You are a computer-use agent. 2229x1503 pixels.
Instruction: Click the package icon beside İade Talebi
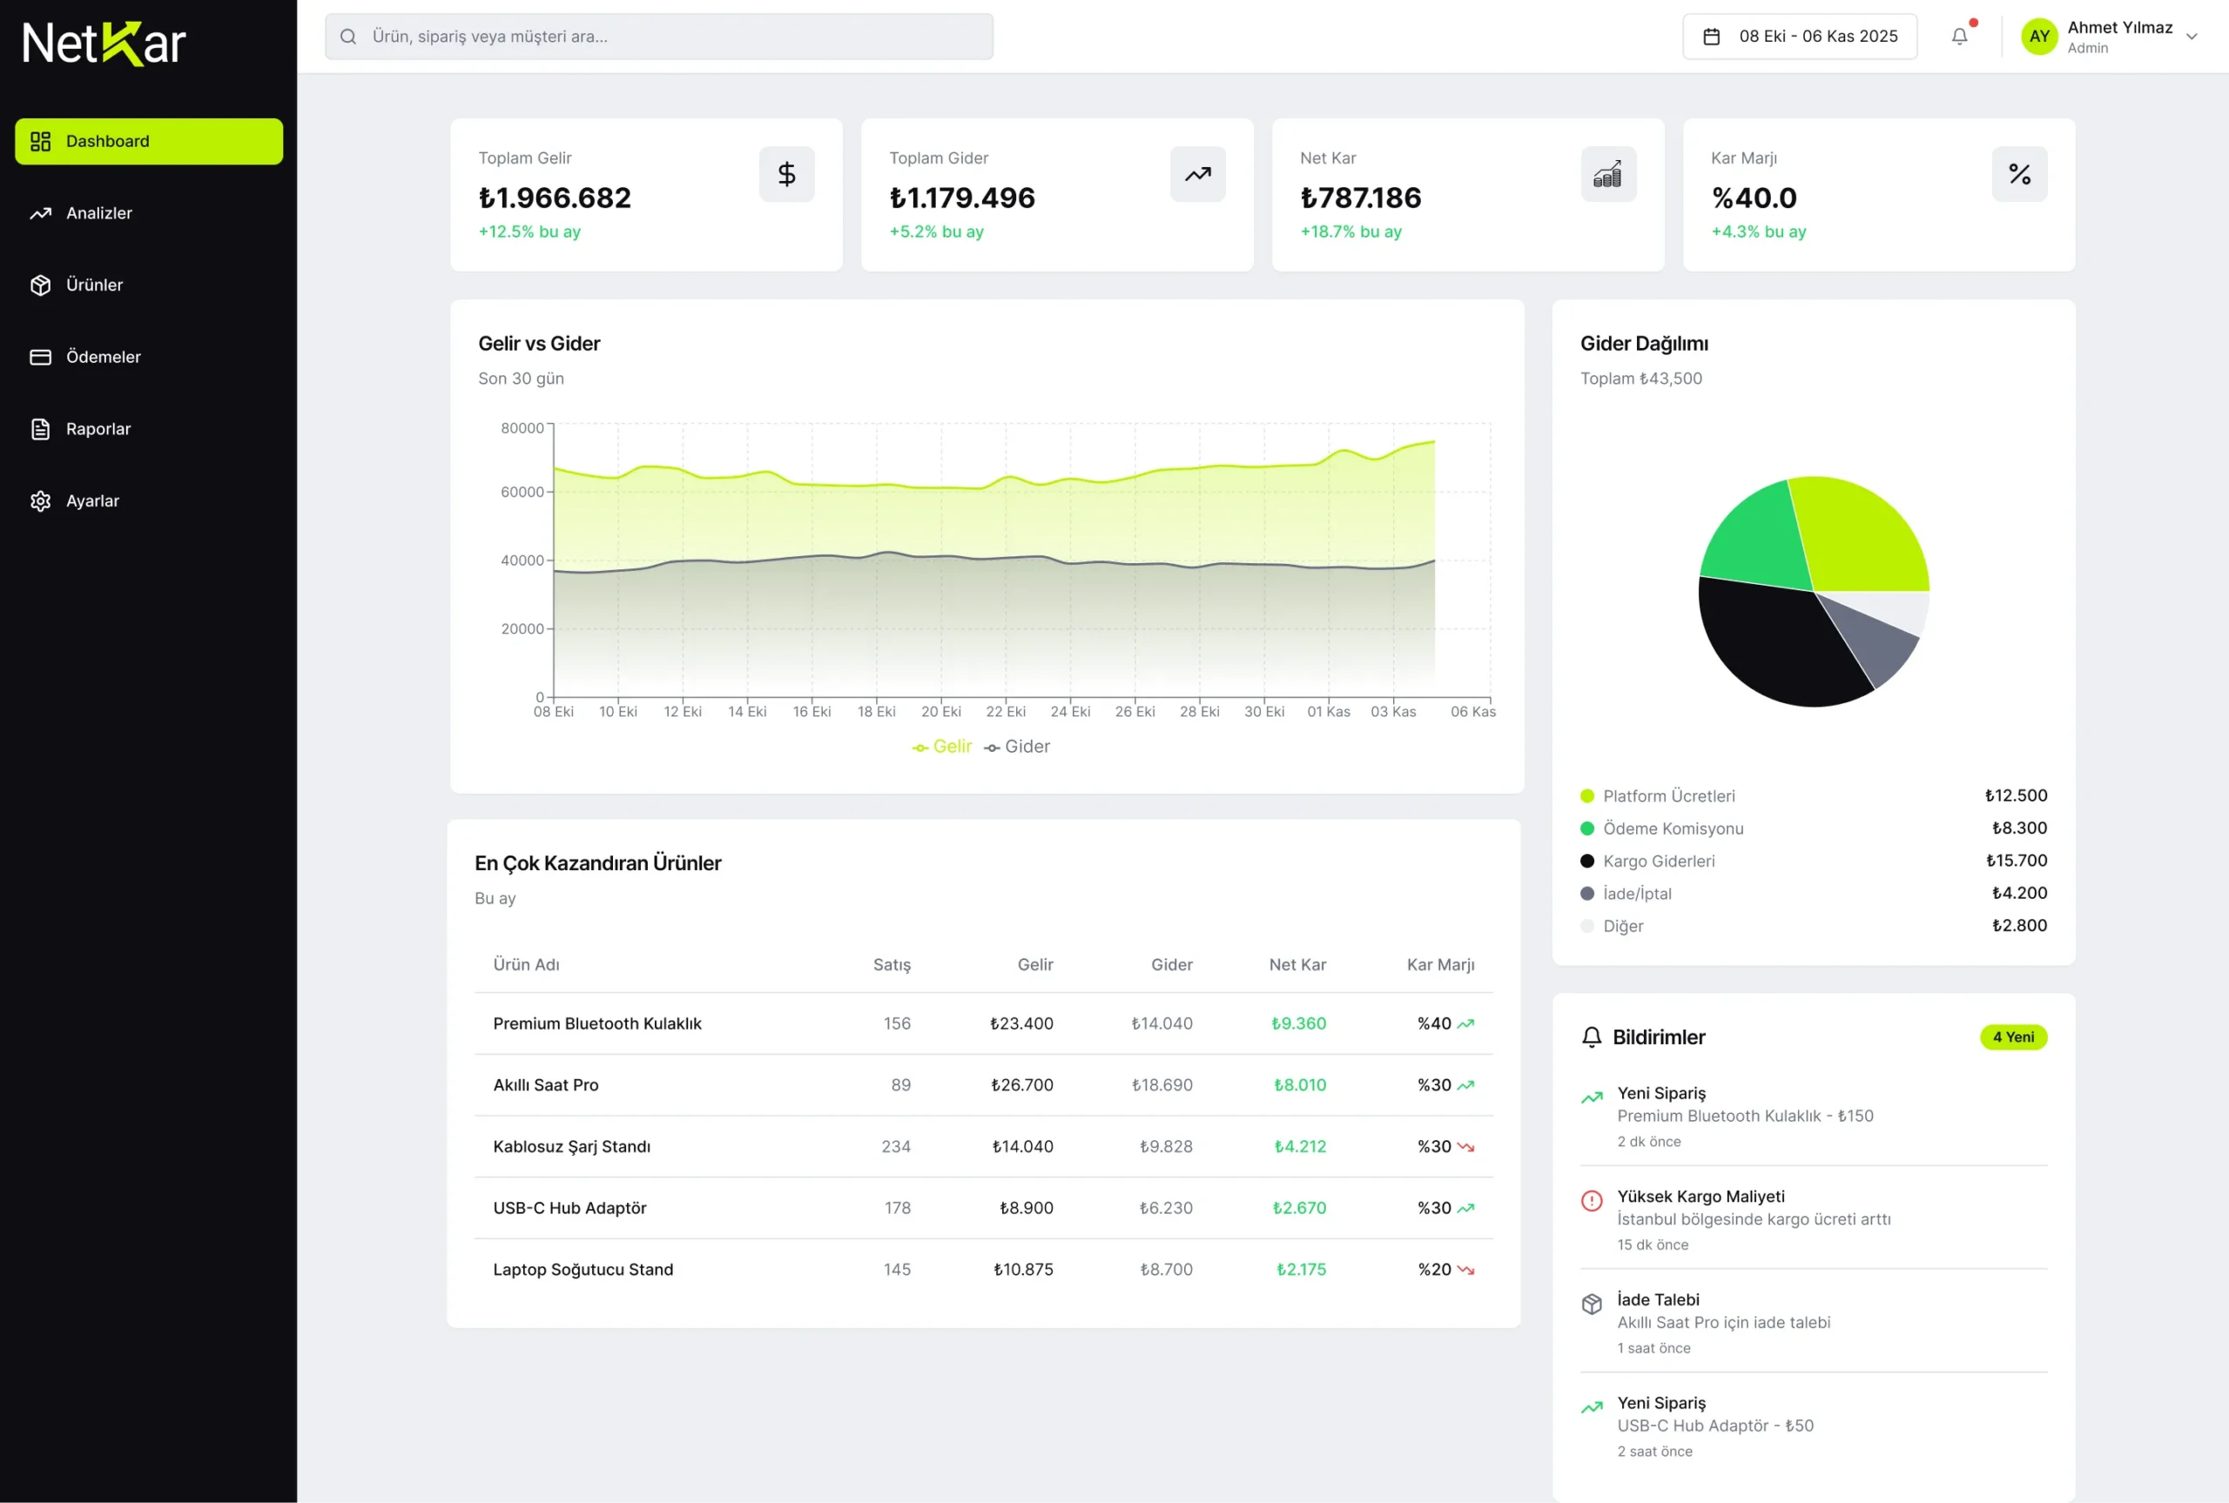coord(1591,1304)
